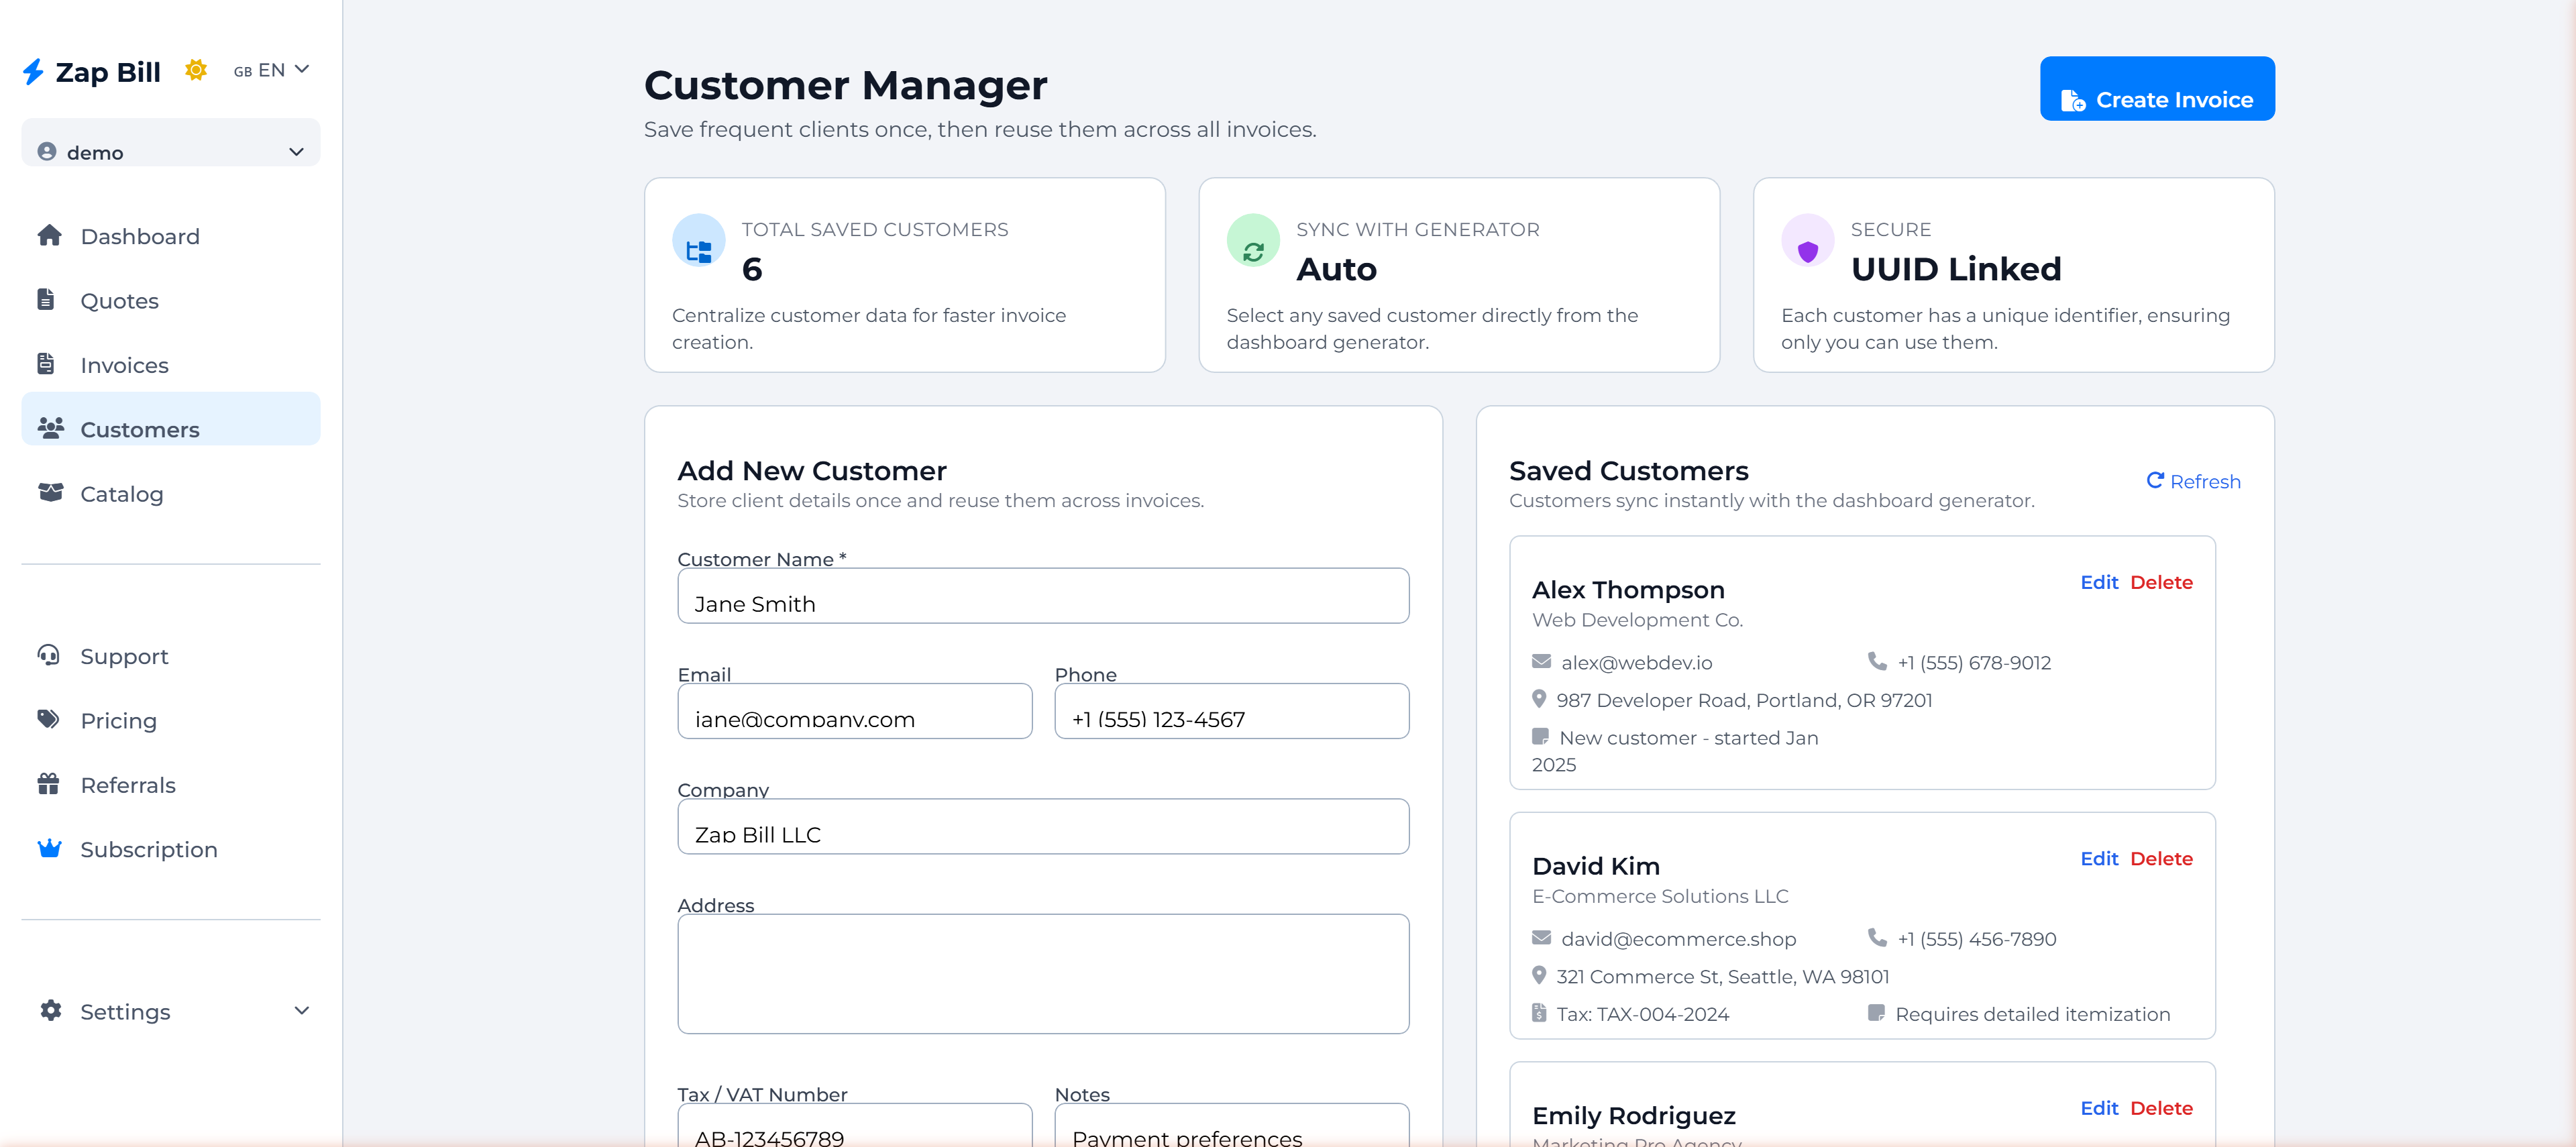Viewport: 2576px width, 1147px height.
Task: Click 'Web Development Co.' text
Action: point(1637,620)
